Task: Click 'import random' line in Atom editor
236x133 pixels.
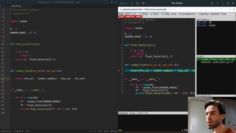Action: pyautogui.click(x=18, y=21)
